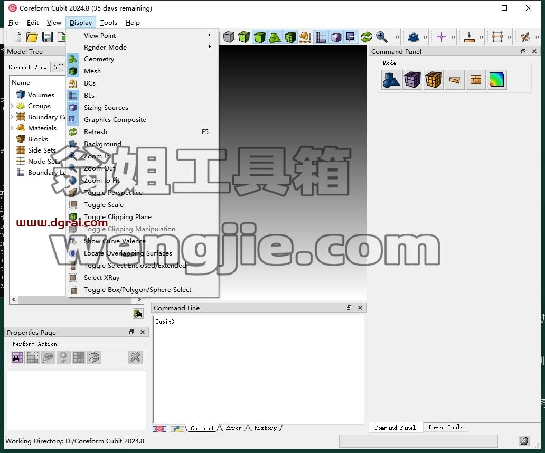Viewport: 545px width, 453px height.
Task: Click the blue people group toolbar icon
Action: coord(414,37)
